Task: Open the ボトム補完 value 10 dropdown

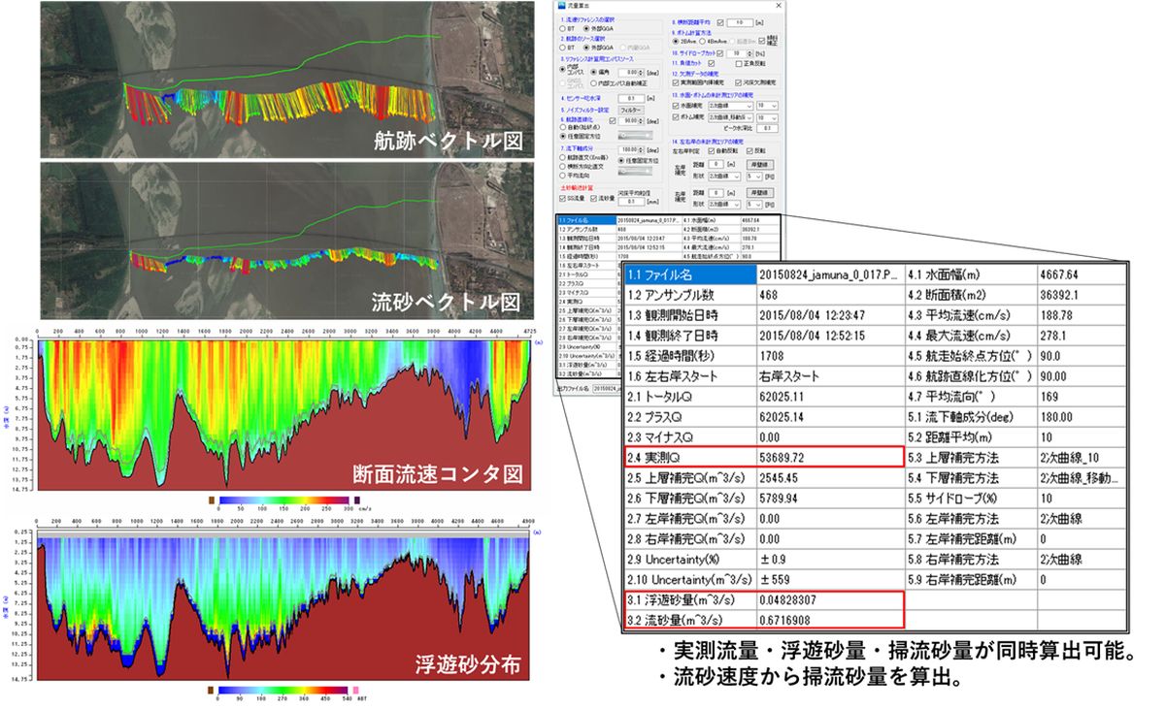Action: click(767, 117)
